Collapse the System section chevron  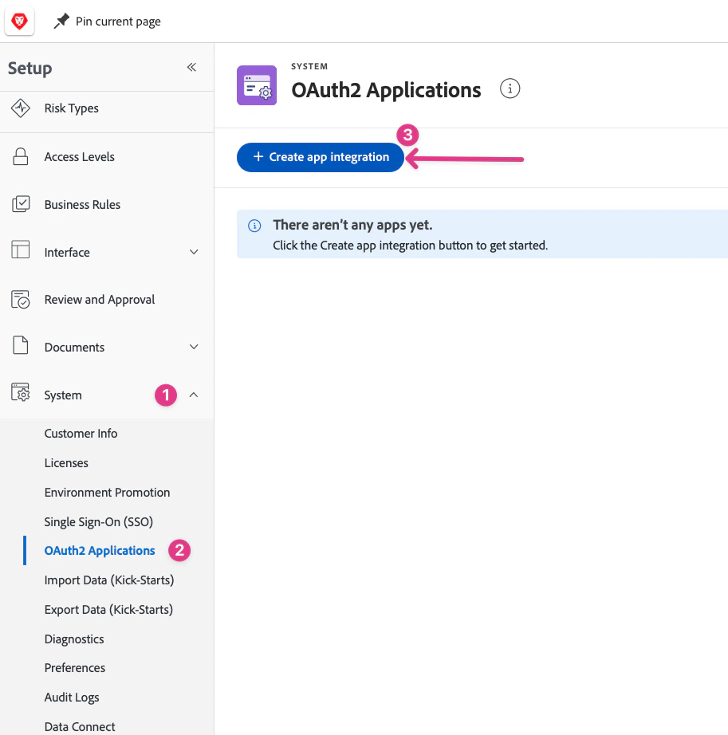point(193,395)
